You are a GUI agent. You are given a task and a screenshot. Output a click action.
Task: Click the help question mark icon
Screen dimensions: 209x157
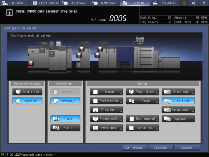click(204, 3)
